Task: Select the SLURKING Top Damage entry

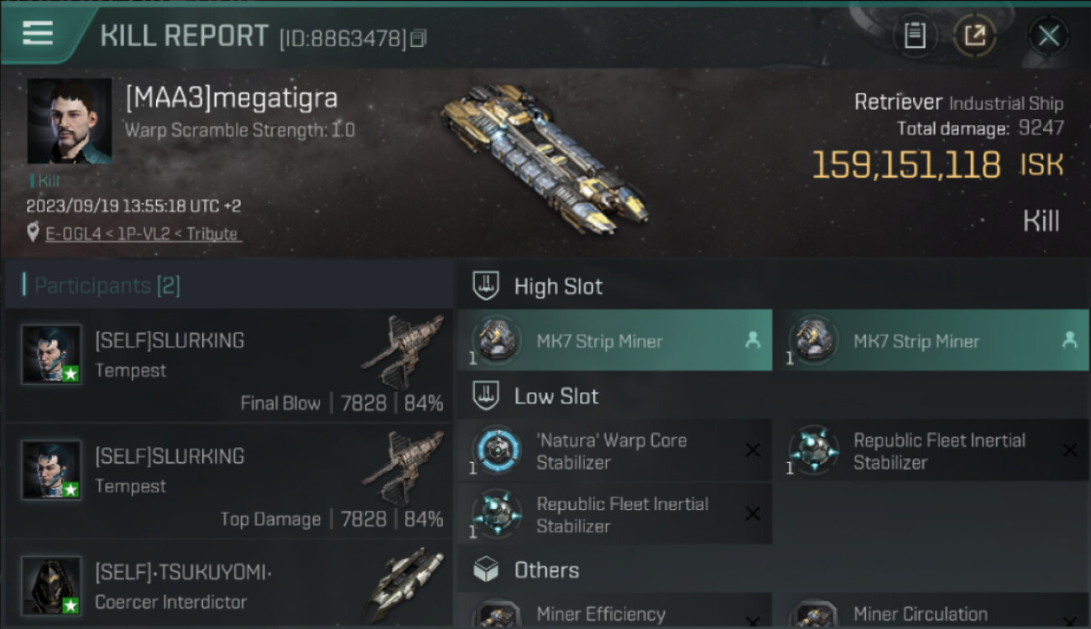Action: 228,481
